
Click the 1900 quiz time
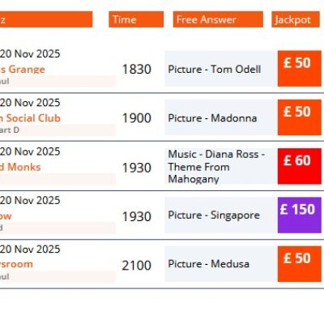coord(137,118)
